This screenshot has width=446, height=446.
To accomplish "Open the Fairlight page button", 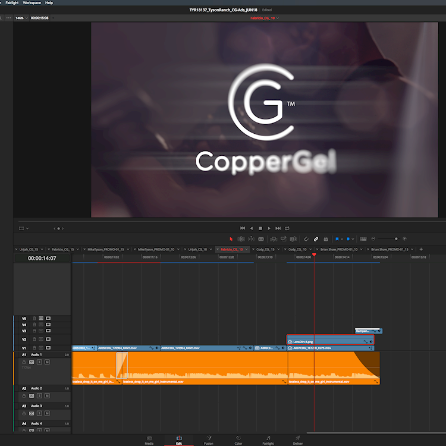I will coord(268,440).
